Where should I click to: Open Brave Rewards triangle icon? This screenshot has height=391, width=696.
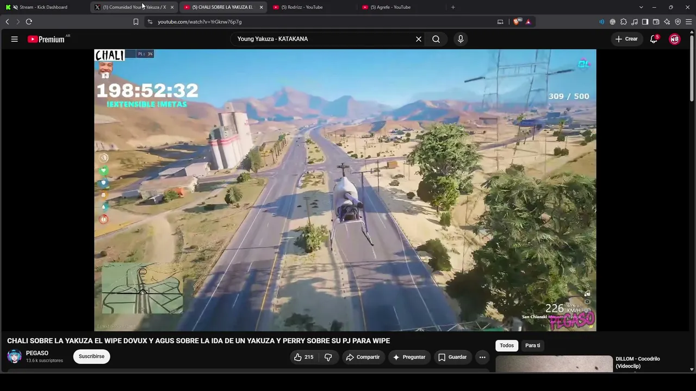tap(528, 22)
